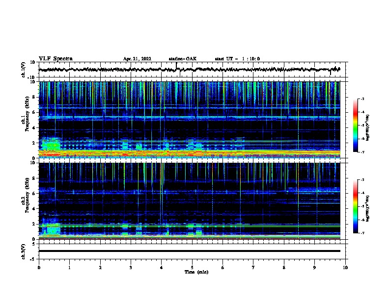389x300 pixels.
Task: Click the "8" kHz tick on ch.2 spectrogram
Action: pos(34,178)
